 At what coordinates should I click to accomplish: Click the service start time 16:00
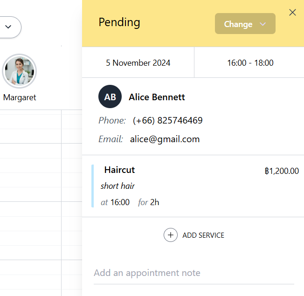[x=120, y=202]
